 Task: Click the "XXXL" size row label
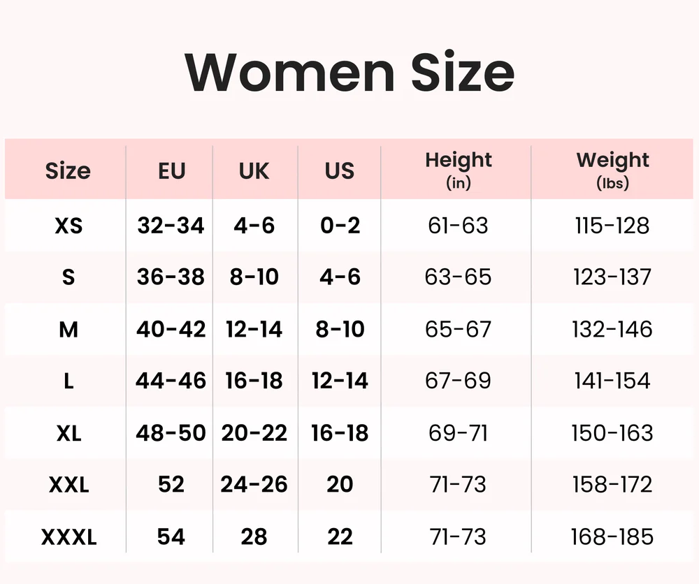(x=69, y=537)
